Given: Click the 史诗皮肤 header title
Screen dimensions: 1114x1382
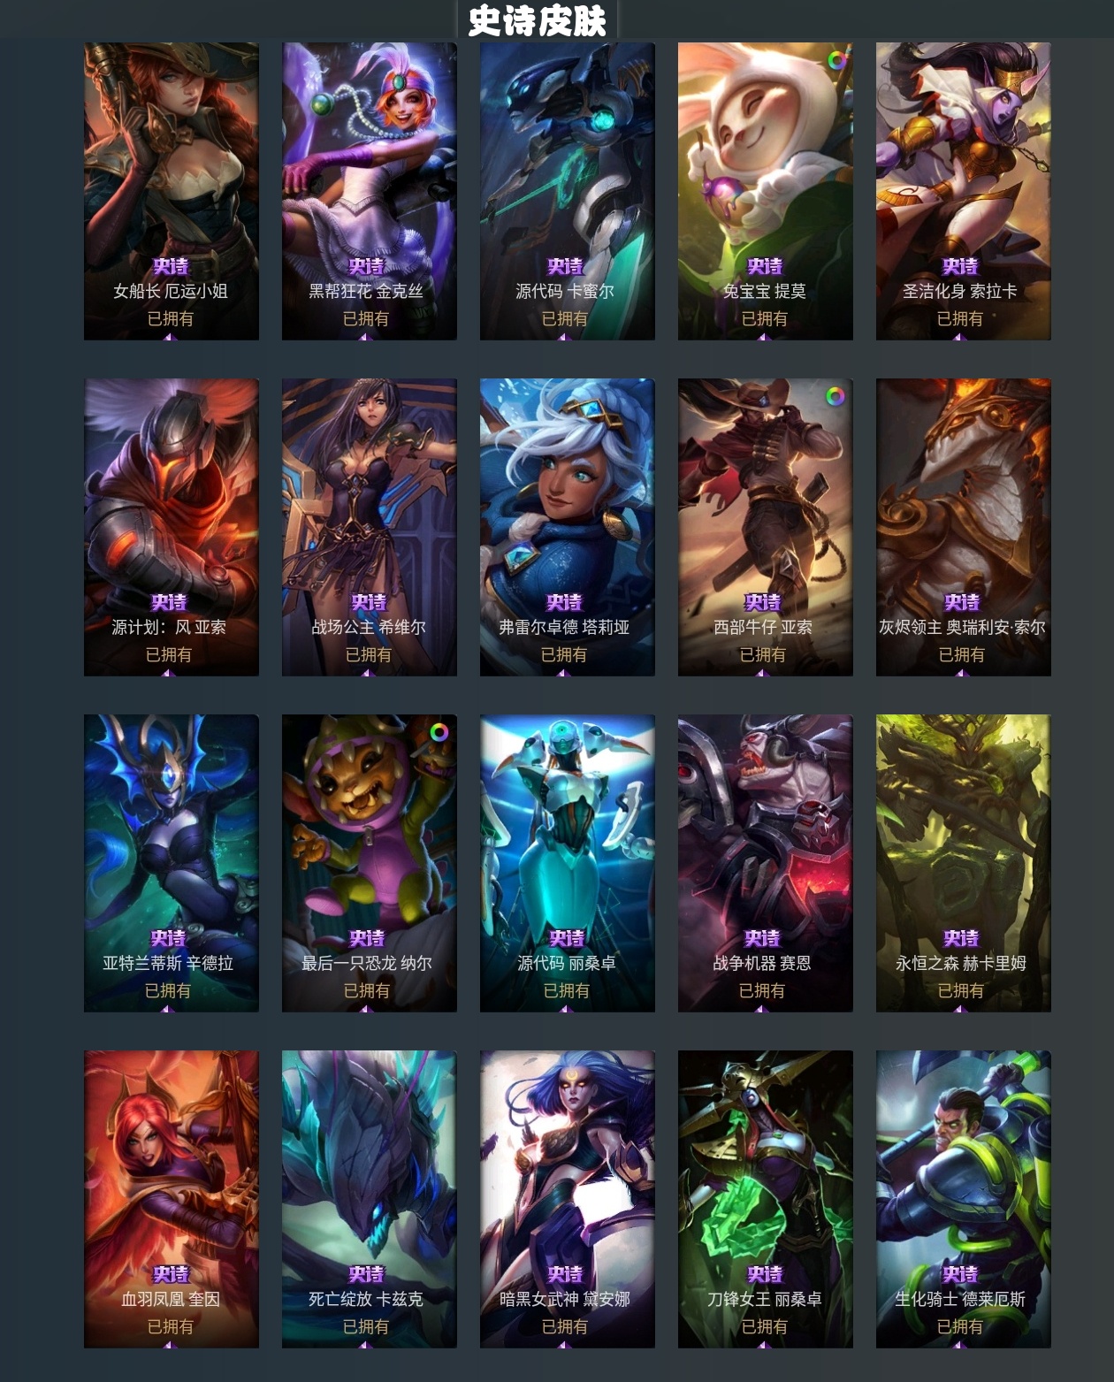Looking at the screenshot, I should pyautogui.click(x=538, y=21).
